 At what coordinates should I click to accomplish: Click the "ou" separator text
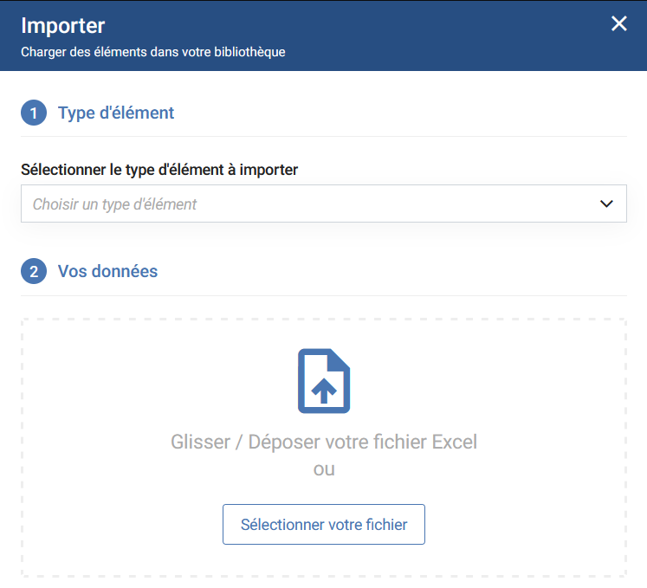[x=324, y=469]
